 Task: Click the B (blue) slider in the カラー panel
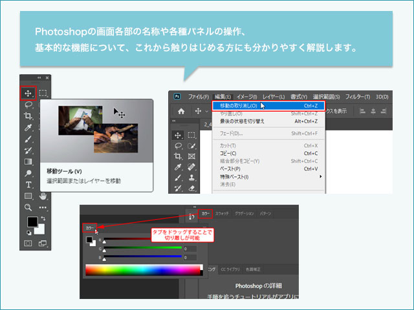pos(142,256)
